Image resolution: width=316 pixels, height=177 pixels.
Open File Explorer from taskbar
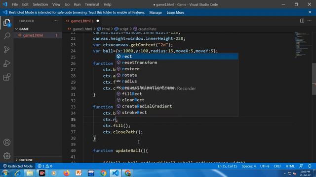coord(30,173)
